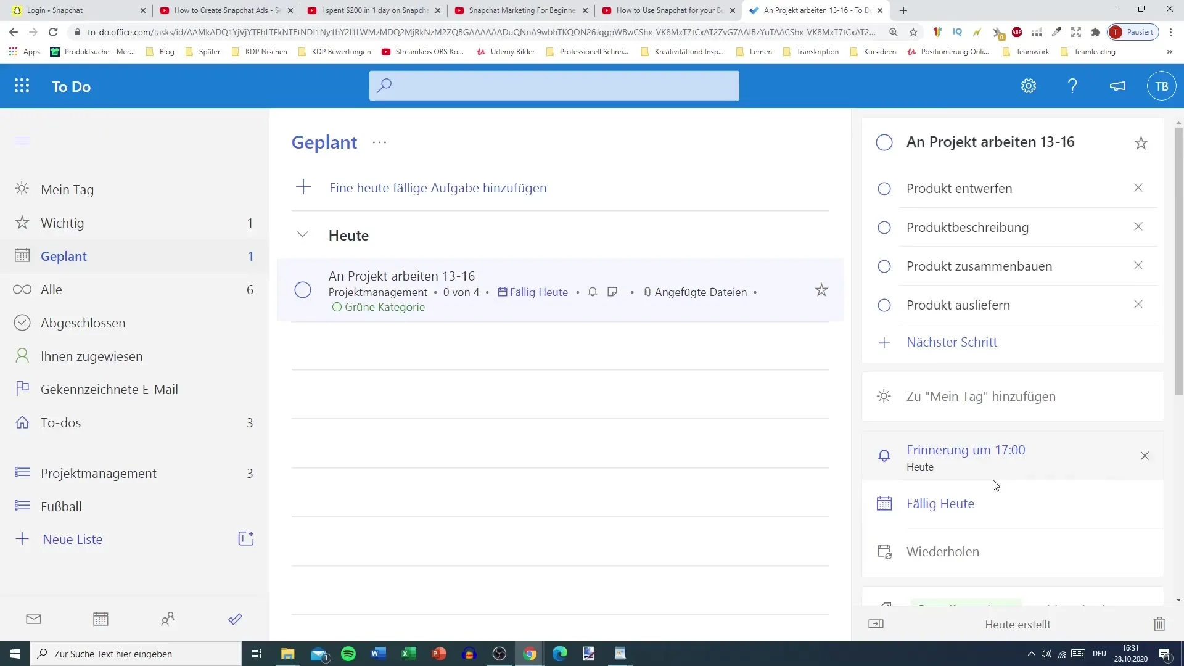The image size is (1184, 666).
Task: Click the 'Mein Tag' sidebar icon
Action: [21, 188]
